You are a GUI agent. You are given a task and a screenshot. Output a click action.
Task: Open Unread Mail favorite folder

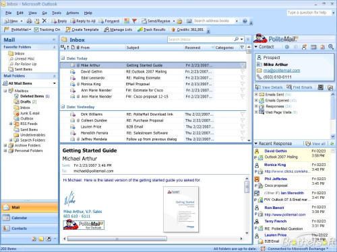(24, 58)
